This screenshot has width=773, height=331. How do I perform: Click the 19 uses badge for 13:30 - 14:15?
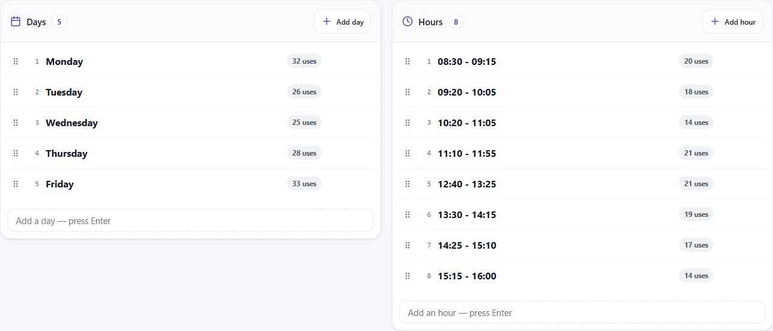(696, 214)
